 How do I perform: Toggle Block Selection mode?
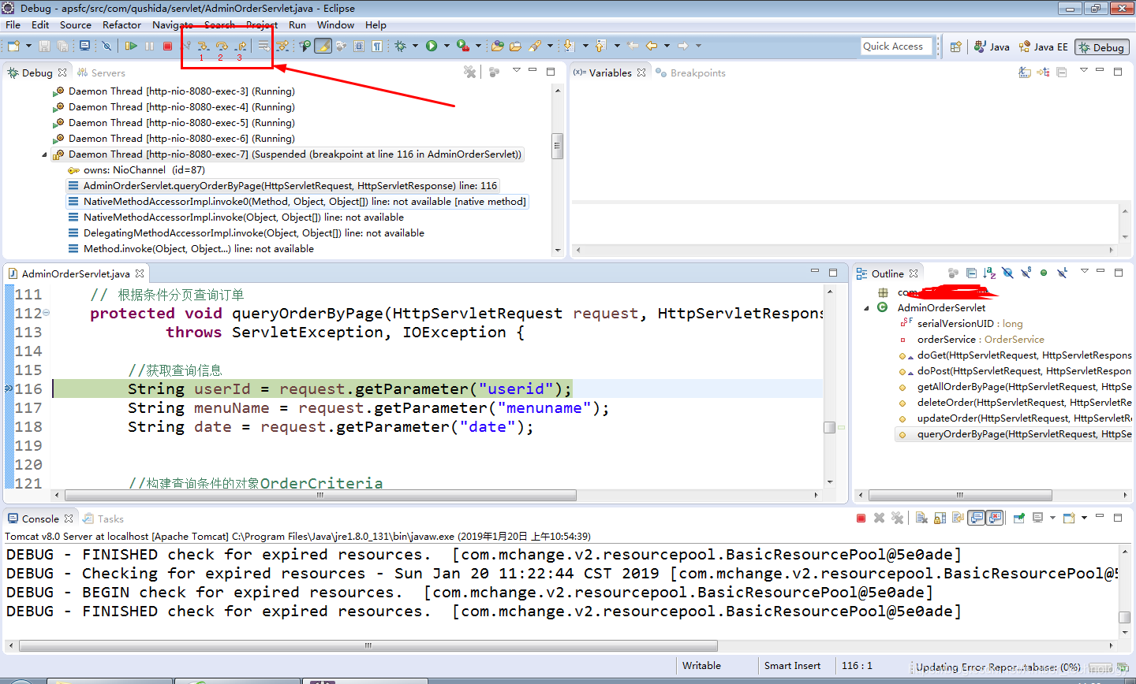359,46
